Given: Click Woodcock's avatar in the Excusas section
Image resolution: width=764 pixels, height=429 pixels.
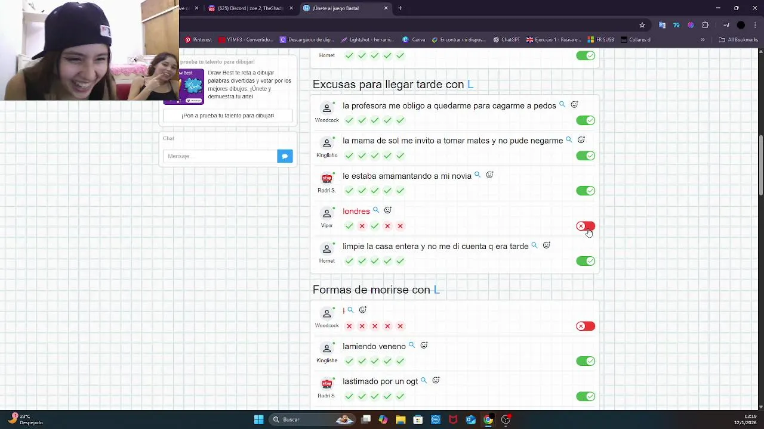Looking at the screenshot, I should click(x=326, y=108).
